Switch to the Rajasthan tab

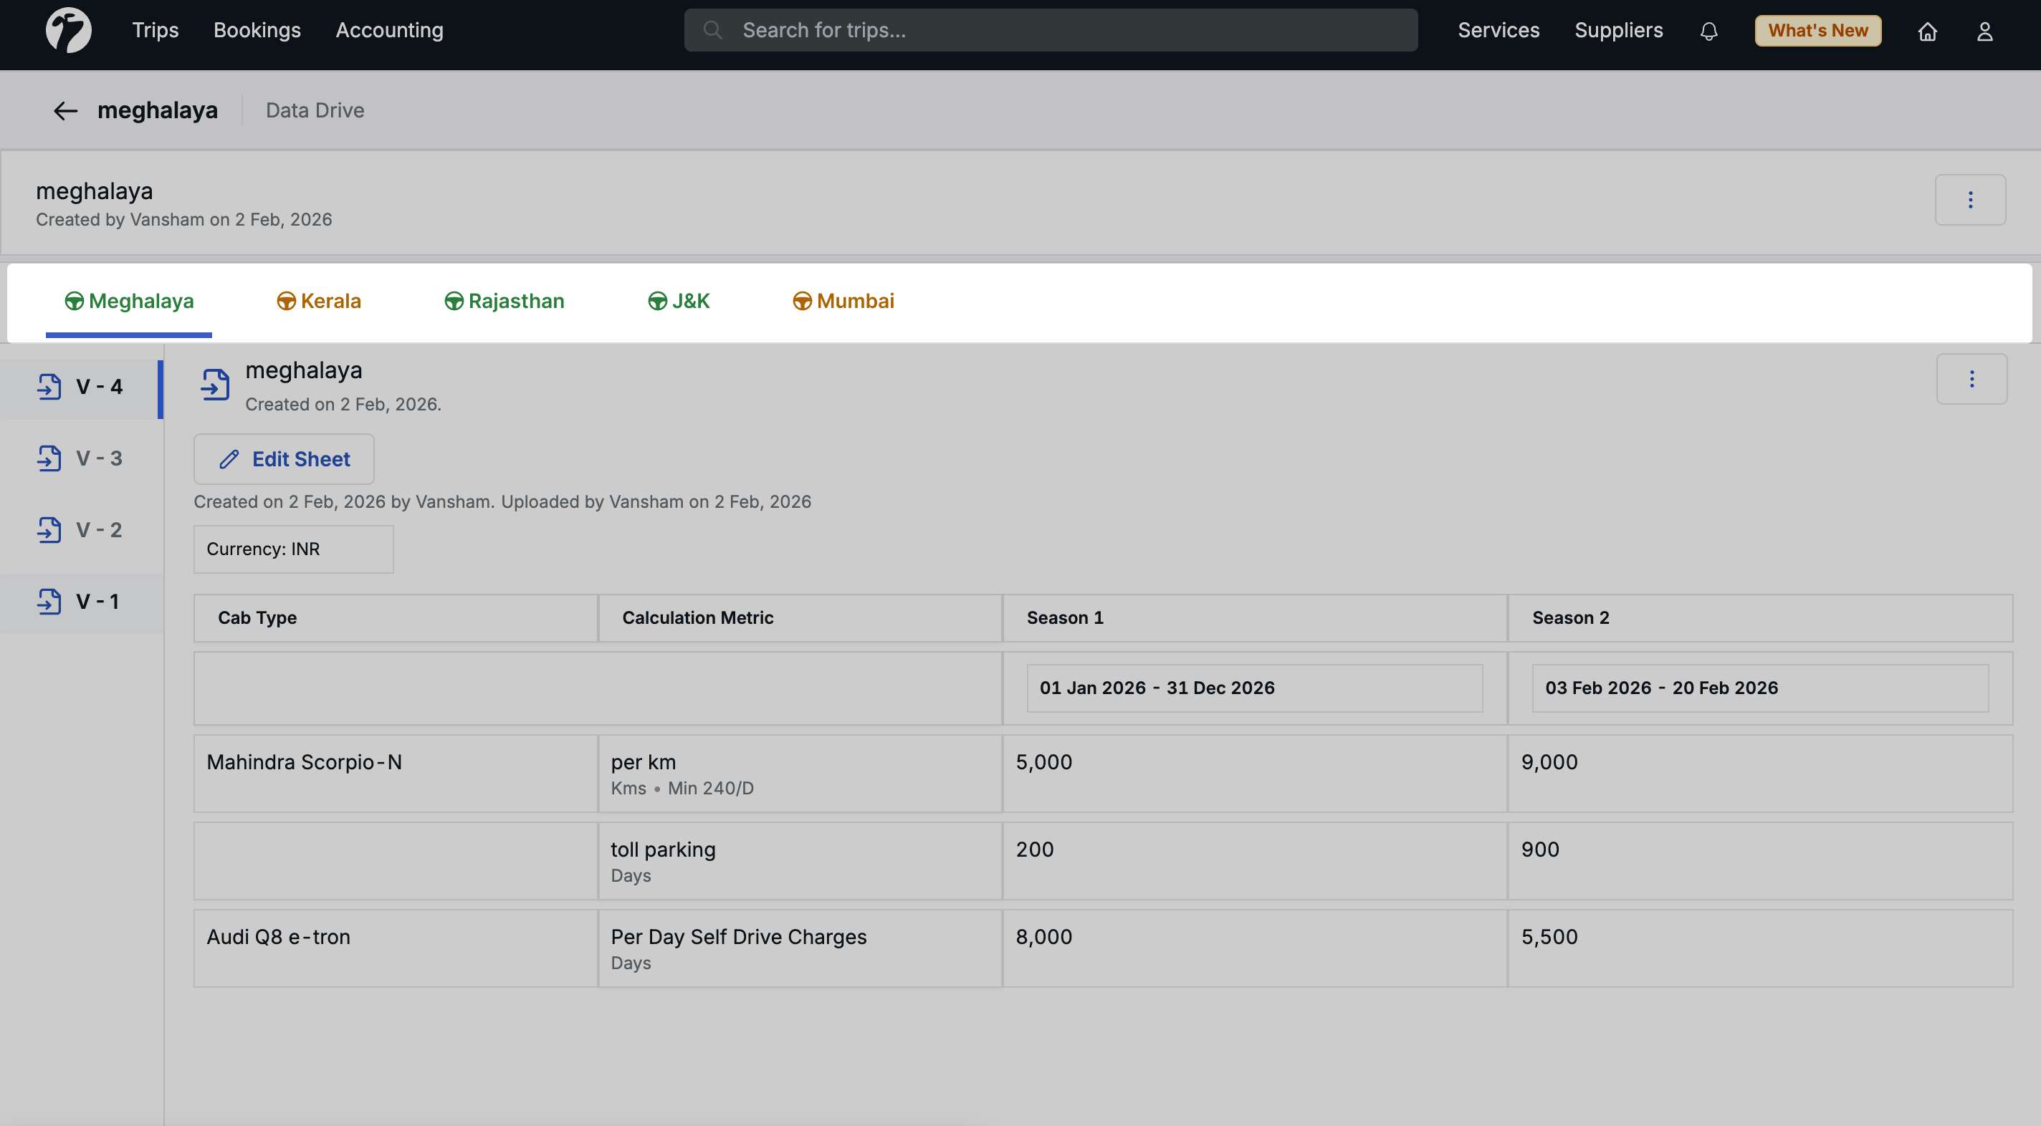pos(504,301)
